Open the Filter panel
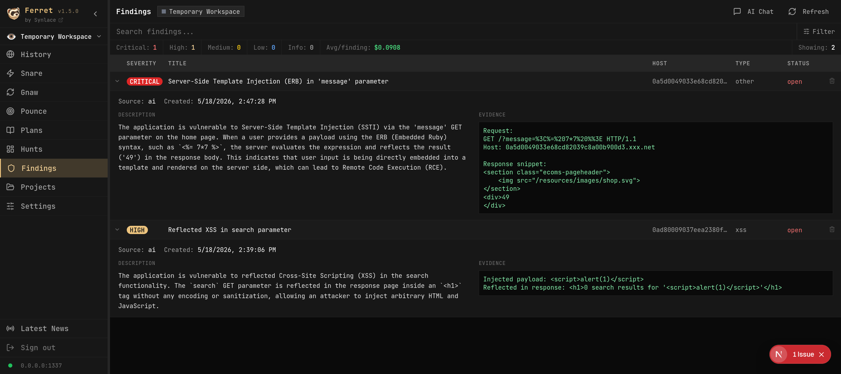Viewport: 841px width, 374px height. point(819,31)
